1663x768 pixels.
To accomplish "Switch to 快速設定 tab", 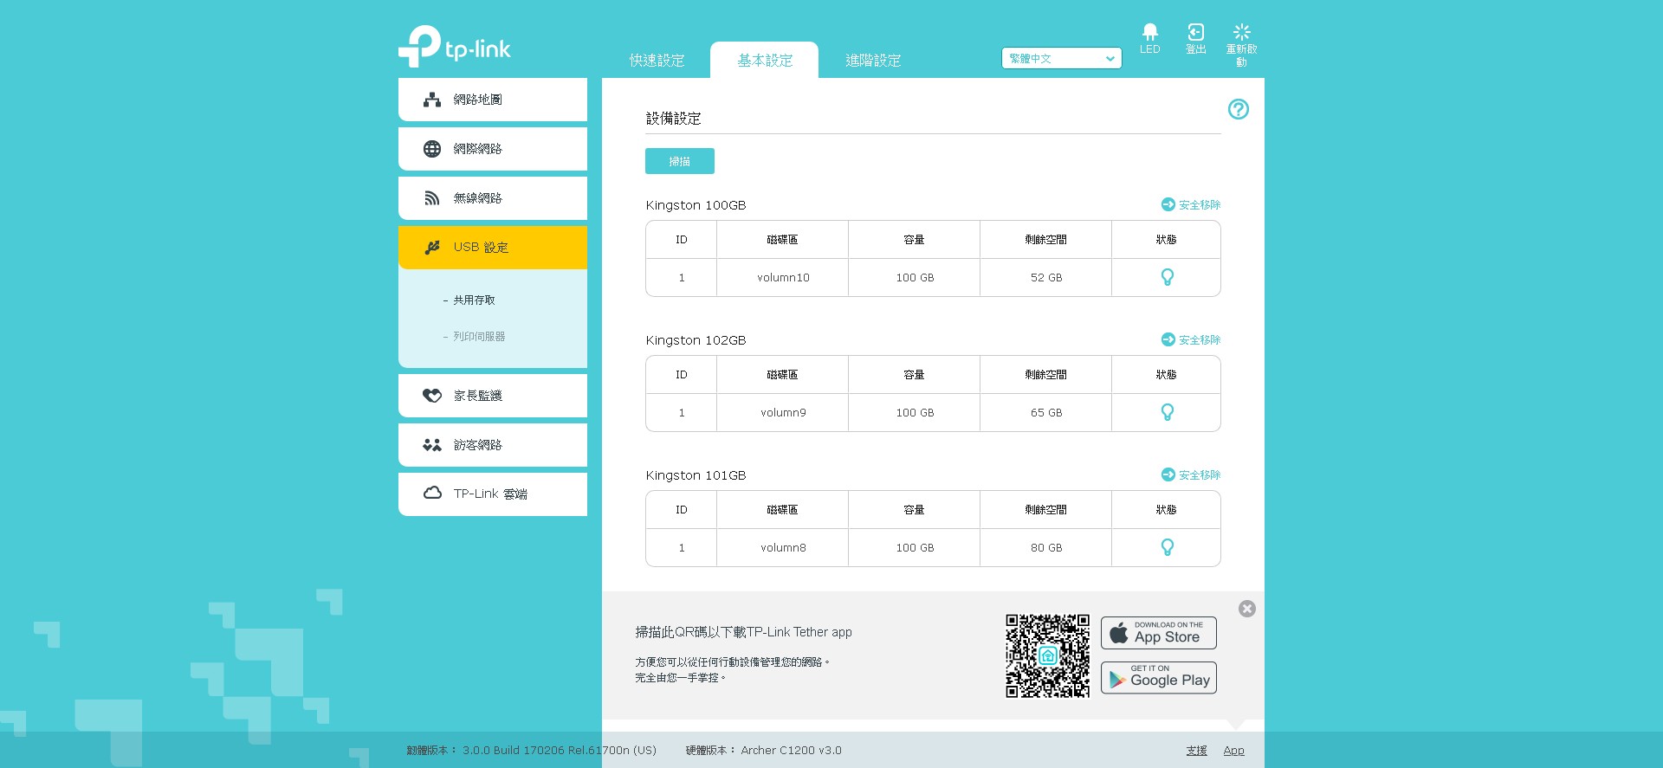I will (x=657, y=61).
